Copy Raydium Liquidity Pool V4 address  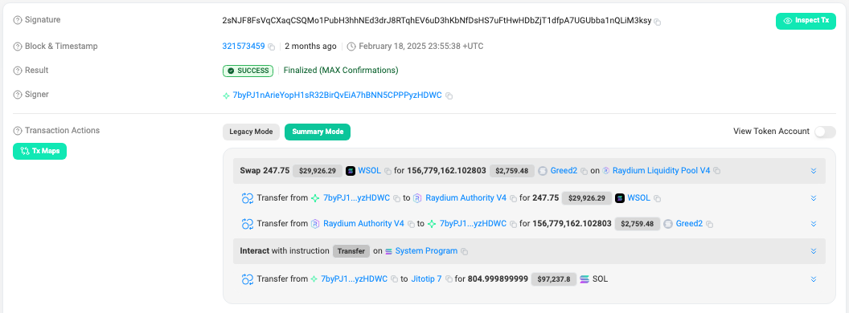coord(716,171)
